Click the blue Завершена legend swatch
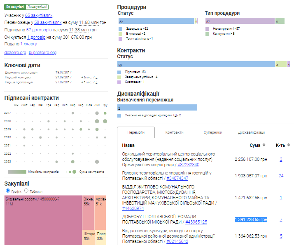The image size is (294, 245). click(x=120, y=28)
